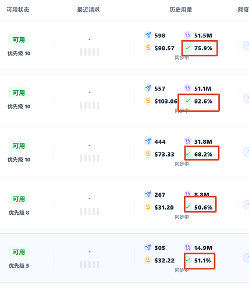Viewport: 249px width, 291px height.
Task: Click the $103.06 cost value
Action: [x=166, y=101]
